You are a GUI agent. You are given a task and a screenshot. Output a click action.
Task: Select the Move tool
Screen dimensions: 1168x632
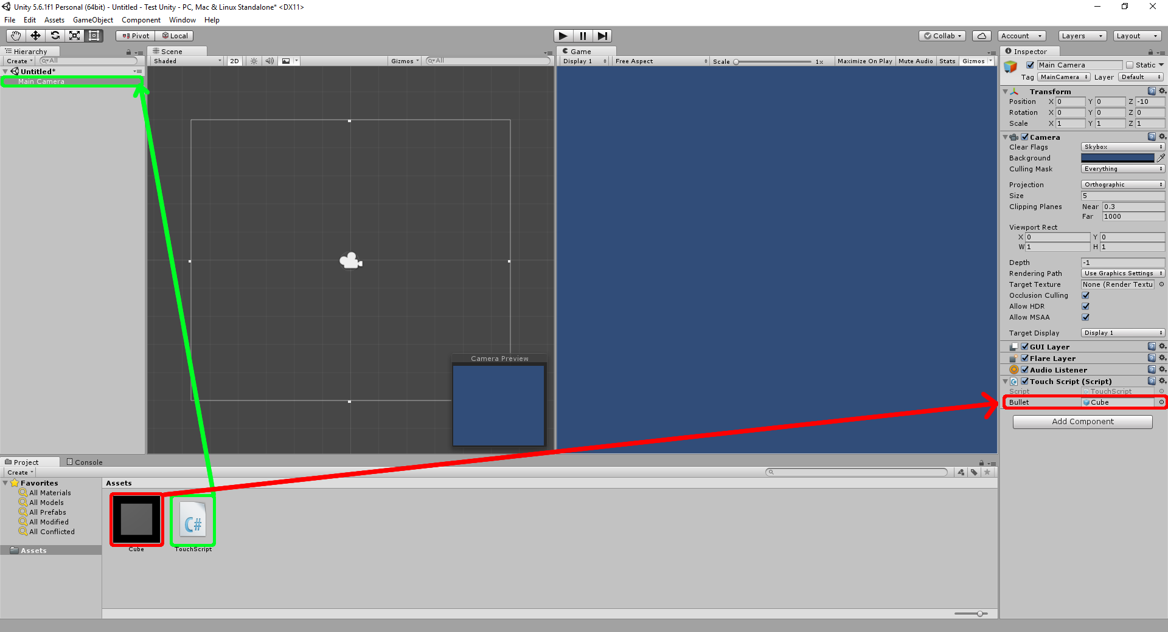point(35,36)
